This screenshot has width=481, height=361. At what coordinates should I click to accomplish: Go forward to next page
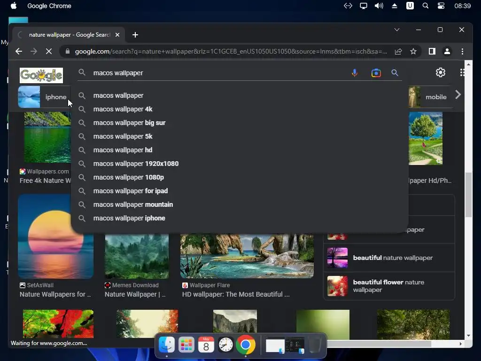pos(34,51)
